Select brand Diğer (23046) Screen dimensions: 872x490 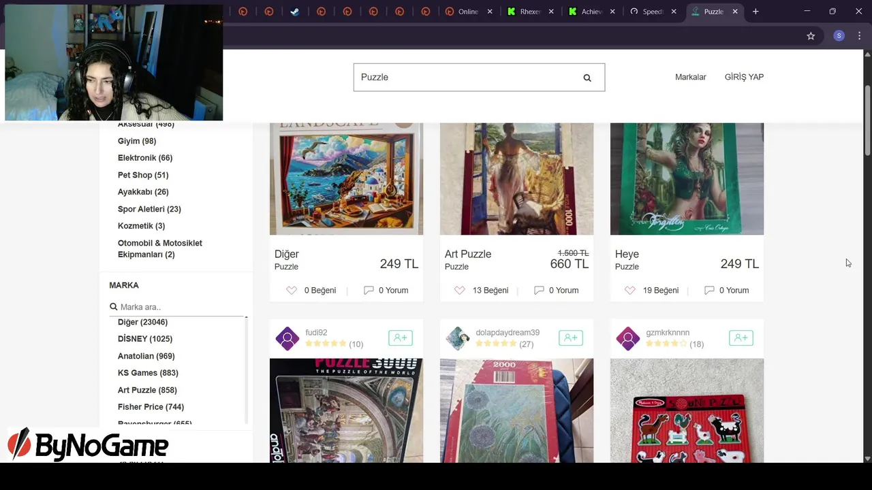pos(142,322)
